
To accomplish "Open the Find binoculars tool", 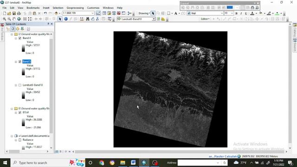I will tap(88, 19).
